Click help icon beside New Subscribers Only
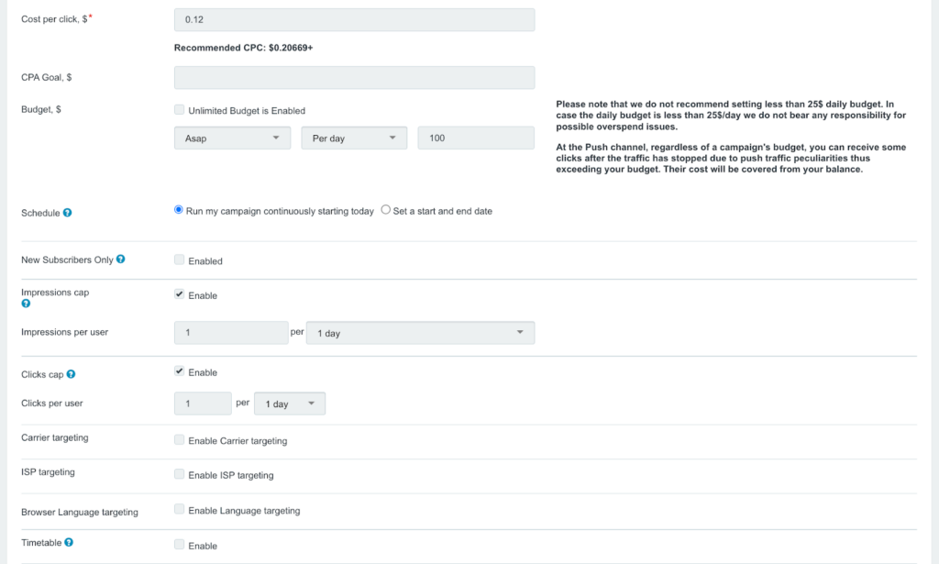 pos(121,260)
